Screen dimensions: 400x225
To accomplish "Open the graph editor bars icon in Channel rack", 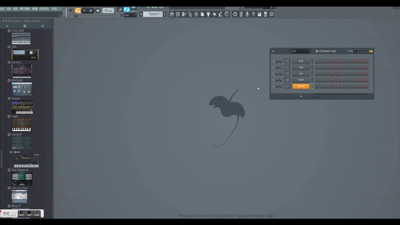I will (371, 51).
